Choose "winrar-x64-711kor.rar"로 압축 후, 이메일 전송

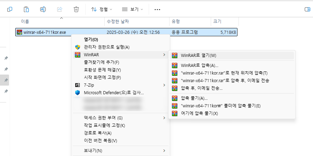tap(232, 80)
